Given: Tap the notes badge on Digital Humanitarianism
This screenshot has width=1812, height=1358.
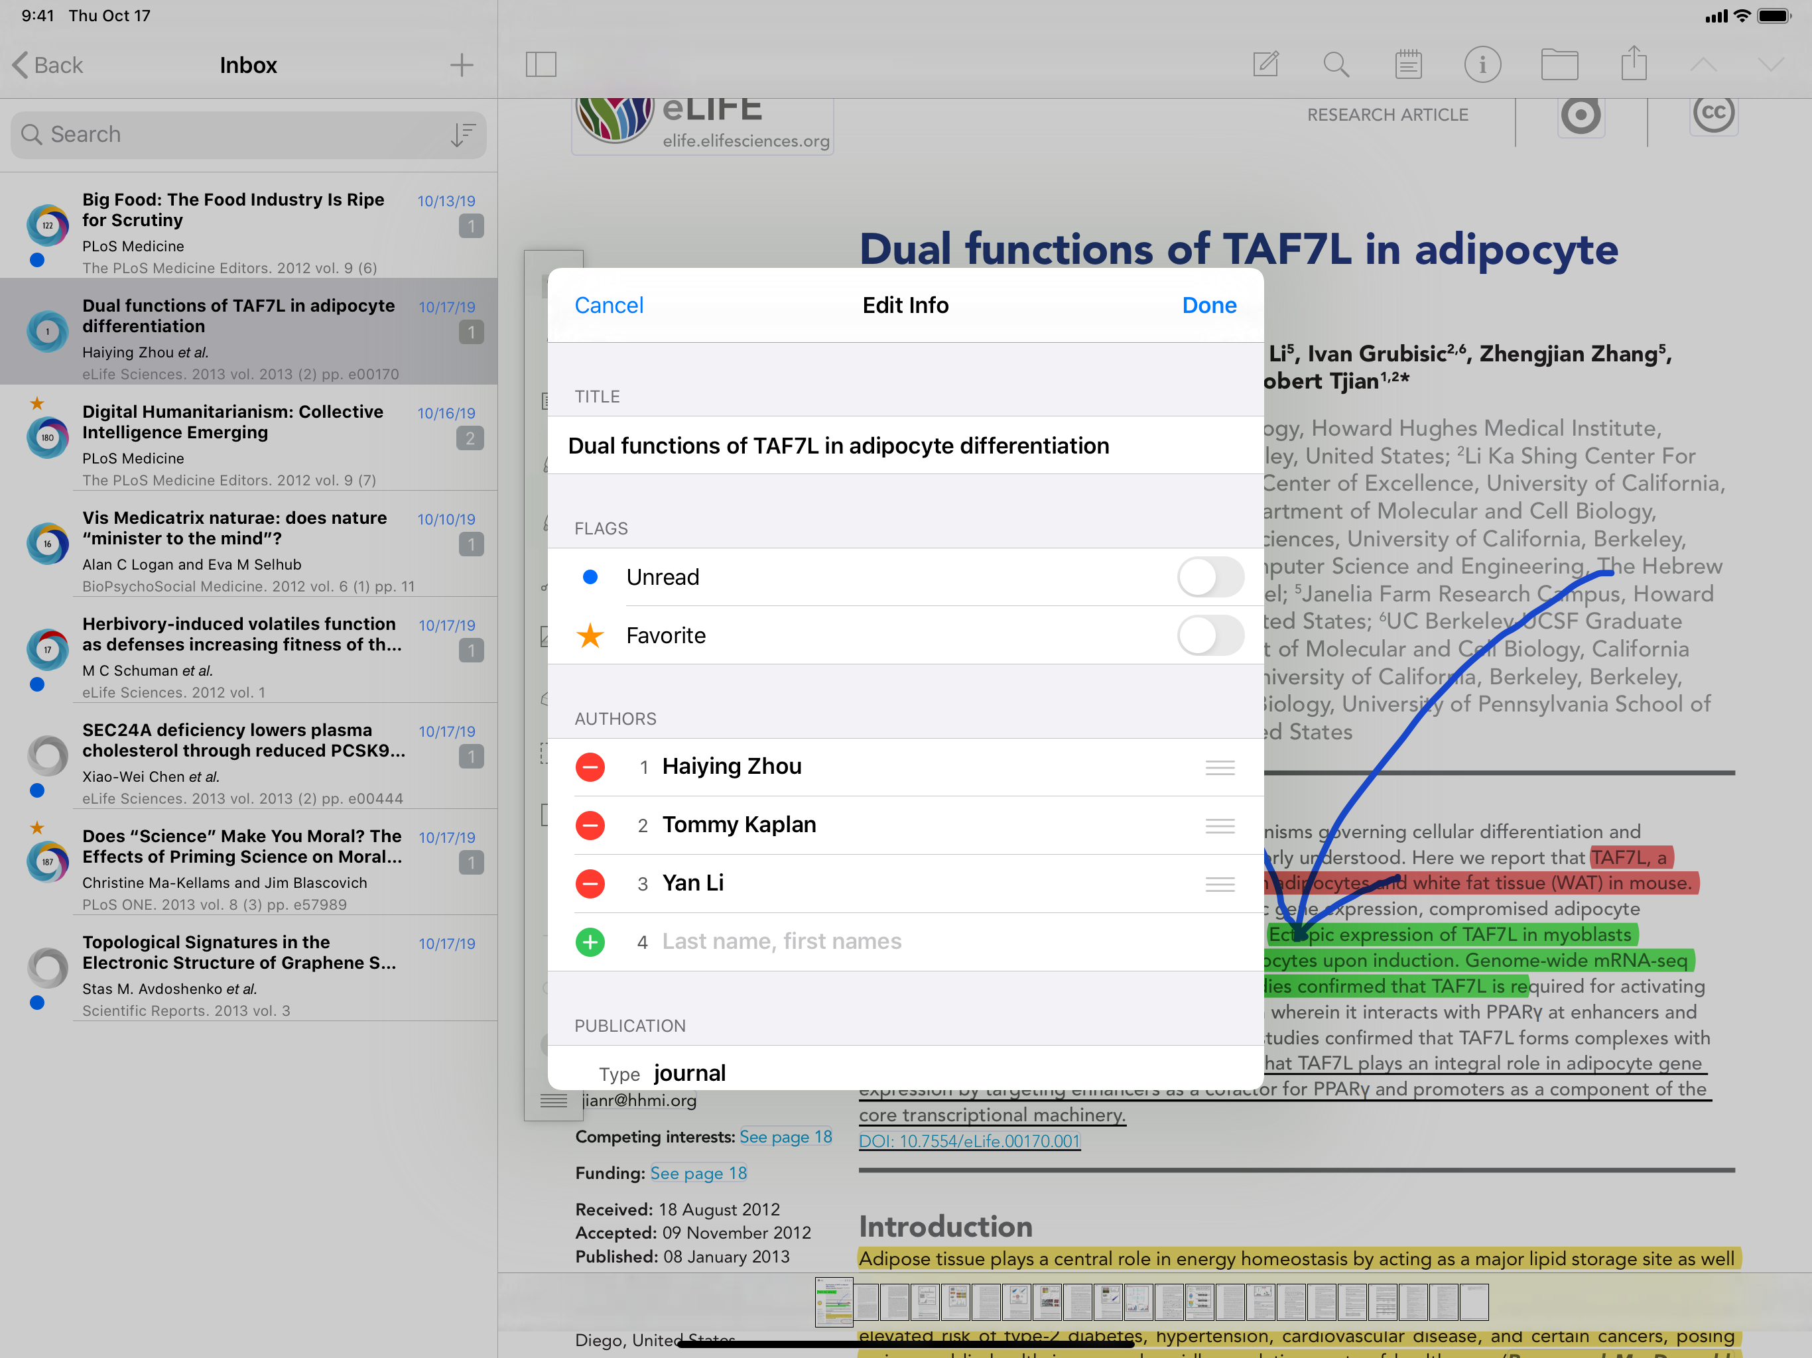Looking at the screenshot, I should (470, 438).
